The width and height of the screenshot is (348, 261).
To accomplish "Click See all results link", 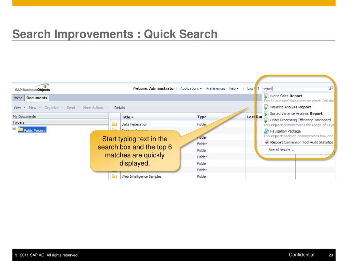I will pyautogui.click(x=281, y=150).
